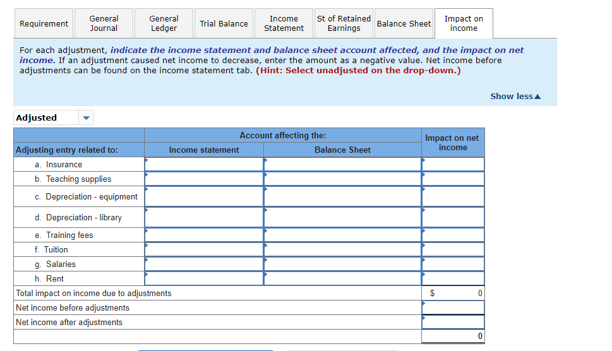Select the Impact on income tab
Image resolution: width=612 pixels, height=351 pixels.
(x=464, y=23)
